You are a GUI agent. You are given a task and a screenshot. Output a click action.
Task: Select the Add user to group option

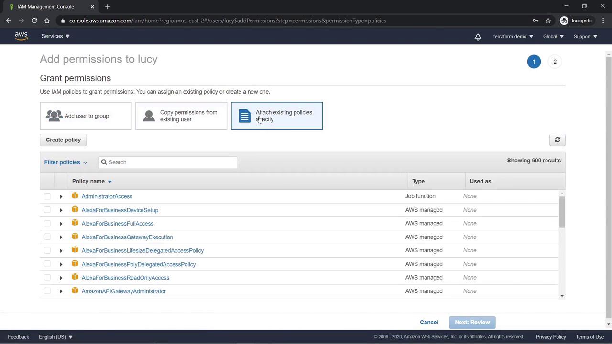86,116
